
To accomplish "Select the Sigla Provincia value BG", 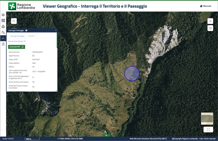I will pyautogui.click(x=33, y=56).
